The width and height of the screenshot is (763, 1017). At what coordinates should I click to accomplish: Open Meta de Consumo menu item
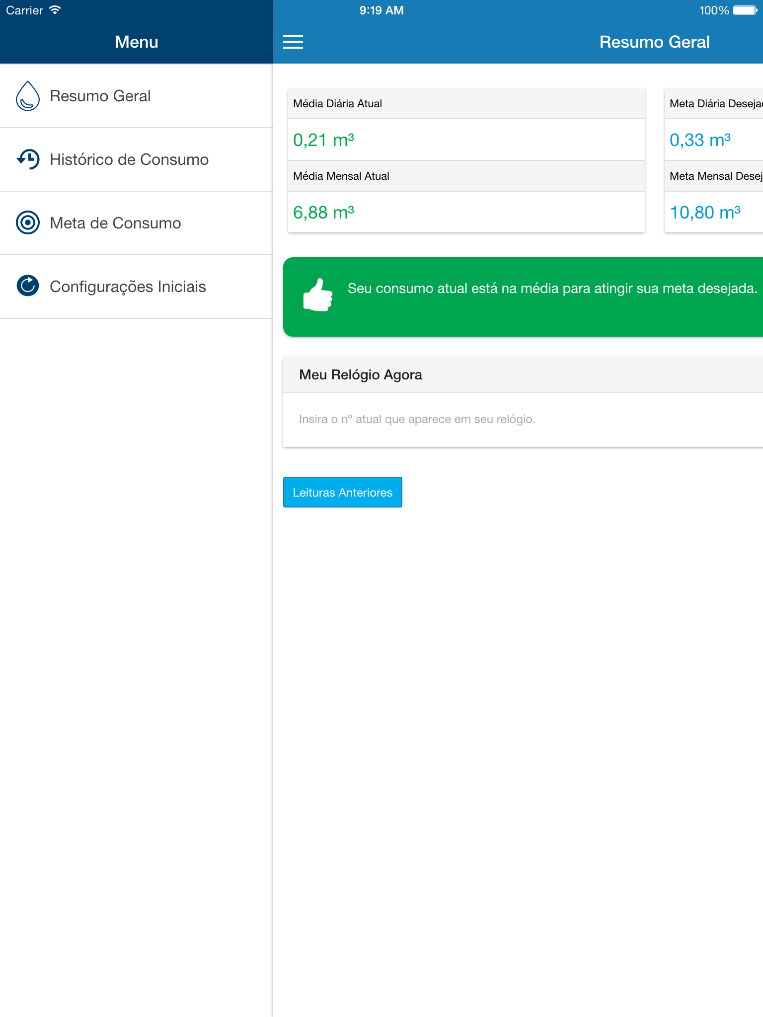tap(137, 223)
